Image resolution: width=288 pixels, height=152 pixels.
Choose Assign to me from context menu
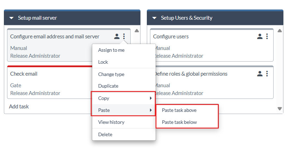click(x=111, y=50)
